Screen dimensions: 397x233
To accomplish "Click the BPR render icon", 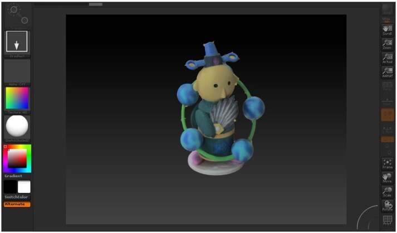I will [387, 9].
